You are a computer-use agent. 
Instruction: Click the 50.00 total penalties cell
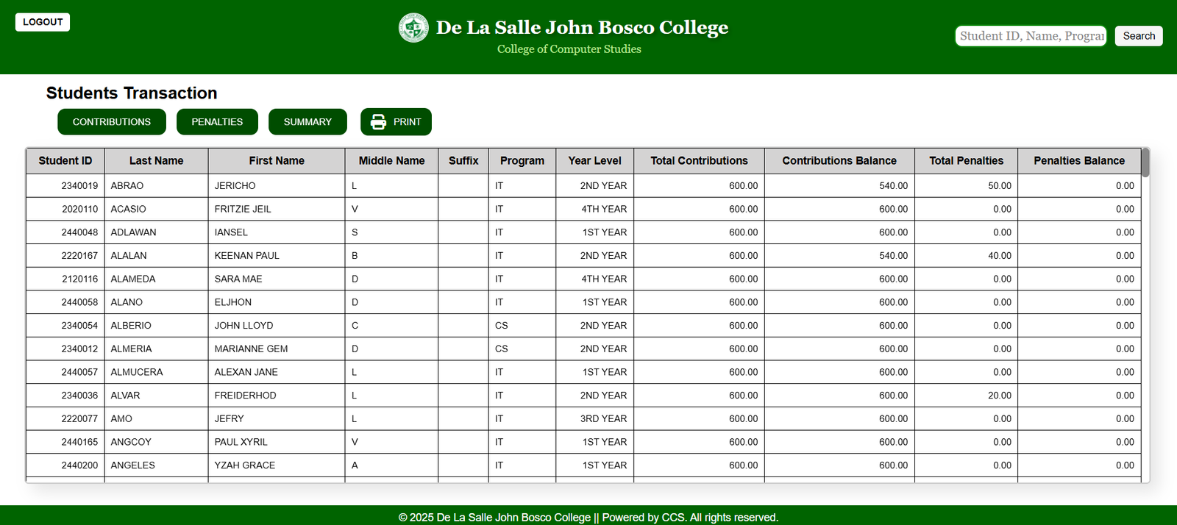coord(999,186)
